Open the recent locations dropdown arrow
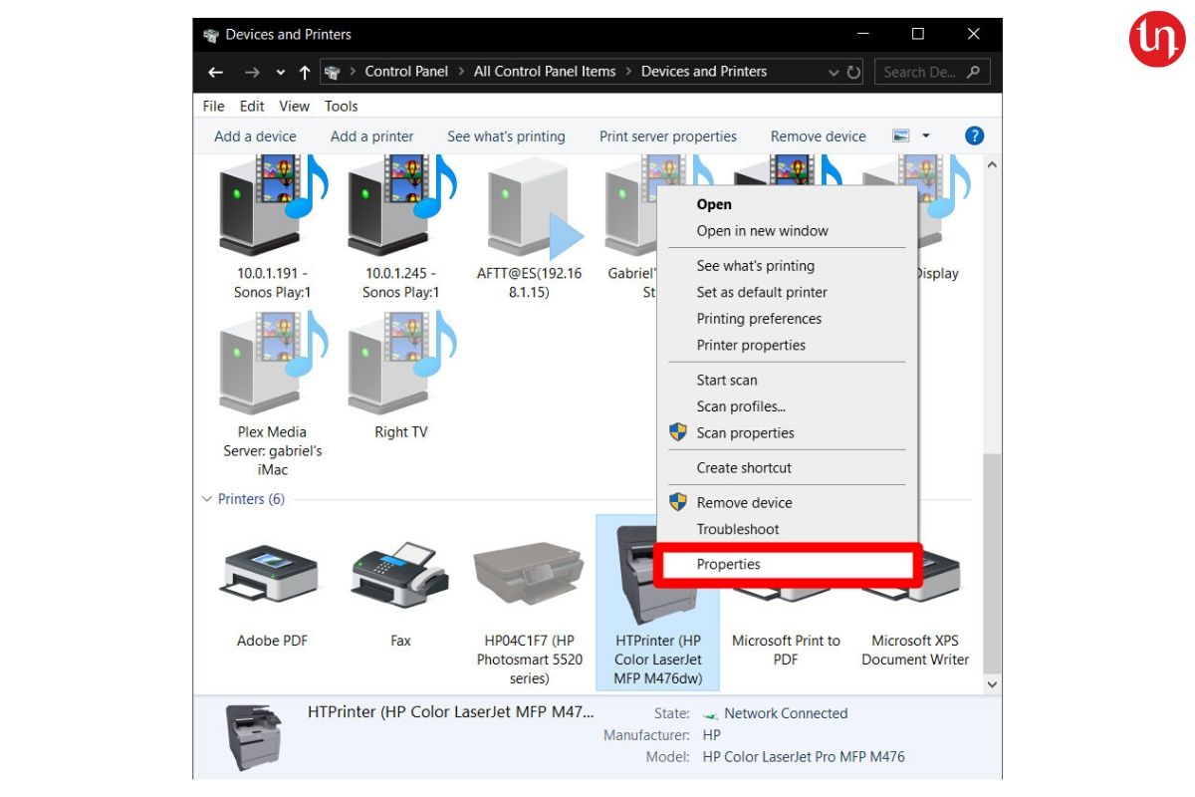This screenshot has width=1195, height=797. 281,72
